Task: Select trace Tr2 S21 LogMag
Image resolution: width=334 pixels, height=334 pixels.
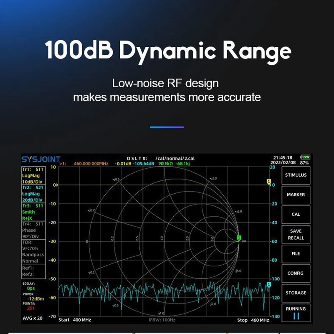Action: click(x=33, y=194)
